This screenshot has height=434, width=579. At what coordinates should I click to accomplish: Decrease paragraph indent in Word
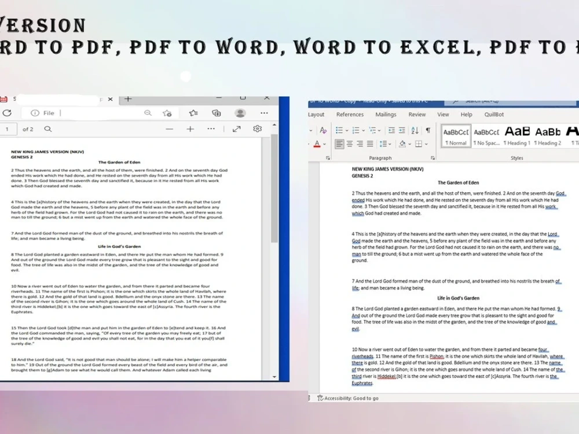click(x=391, y=130)
